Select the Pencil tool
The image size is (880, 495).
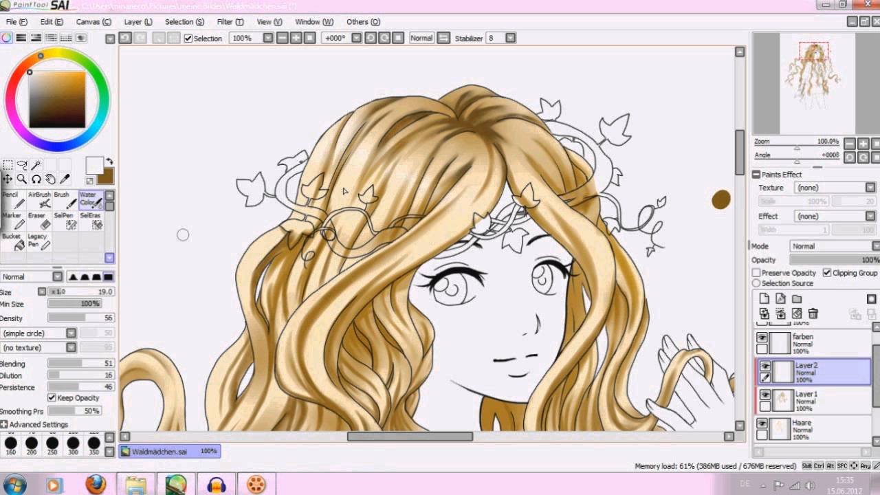pyautogui.click(x=13, y=200)
